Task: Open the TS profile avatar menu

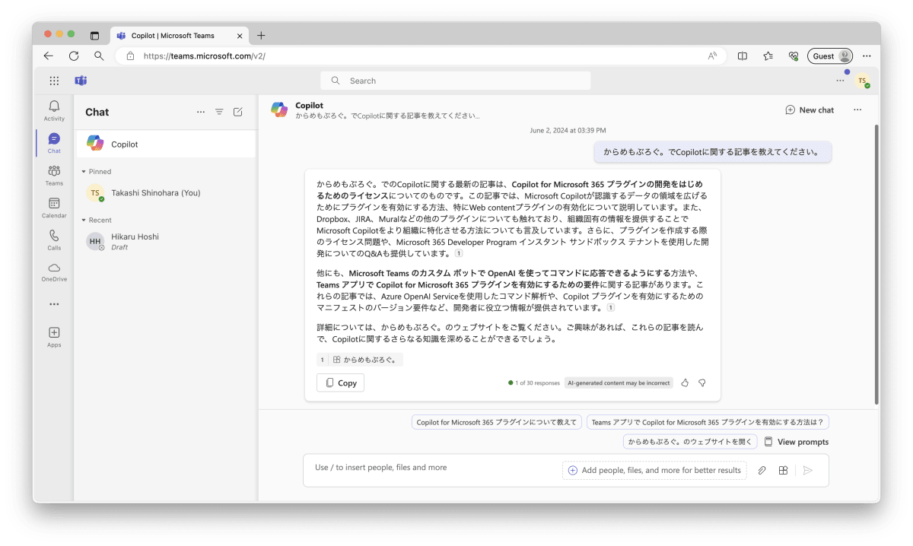Action: (862, 81)
